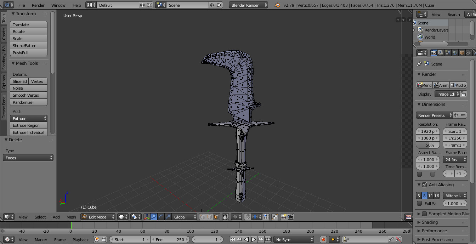Screen dimensions: 476x244
Task: Toggle the snap magnet icon
Action: pos(248,217)
